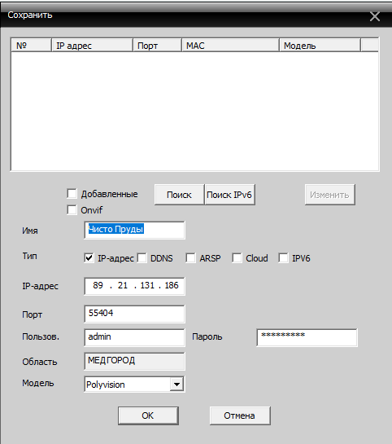Toggle the Onvif checkbox

[x=72, y=210]
